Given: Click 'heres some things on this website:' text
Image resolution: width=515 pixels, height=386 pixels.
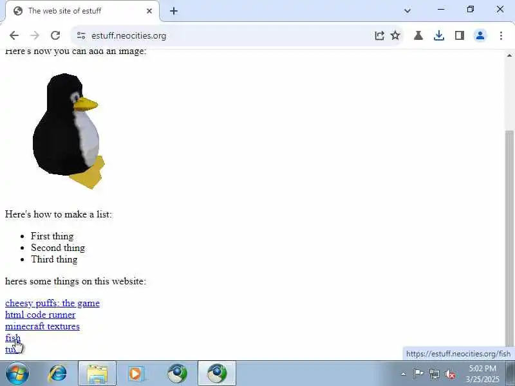Looking at the screenshot, I should pos(75,281).
